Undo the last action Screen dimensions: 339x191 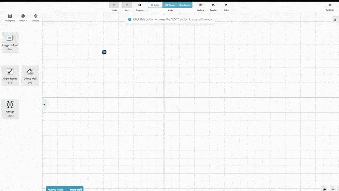[114, 5]
